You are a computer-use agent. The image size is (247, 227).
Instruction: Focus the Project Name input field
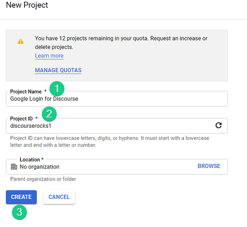coord(117,99)
